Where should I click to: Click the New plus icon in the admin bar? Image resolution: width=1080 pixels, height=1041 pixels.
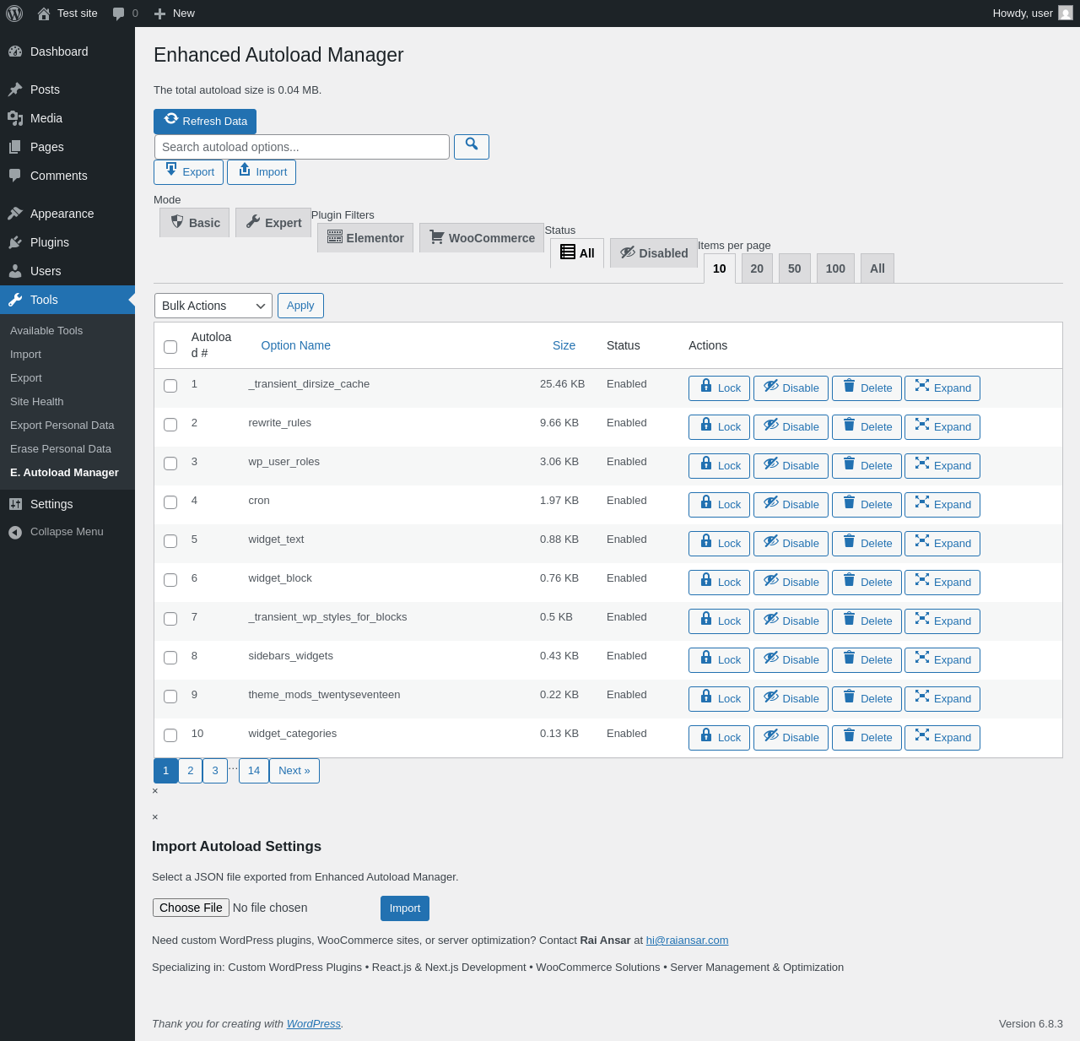159,14
